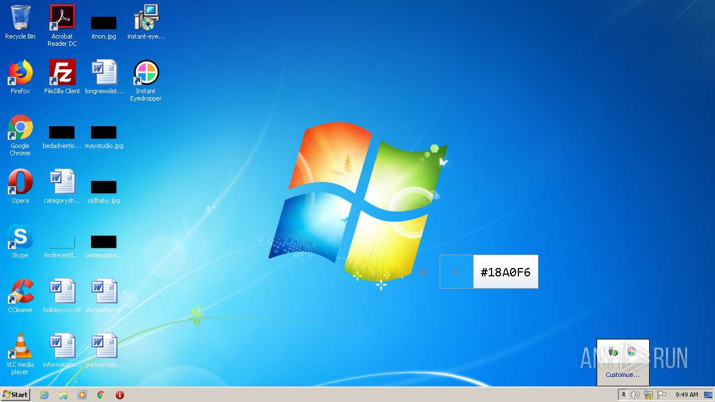Select the bedadvertis image file
715x402 pixels.
[62, 137]
